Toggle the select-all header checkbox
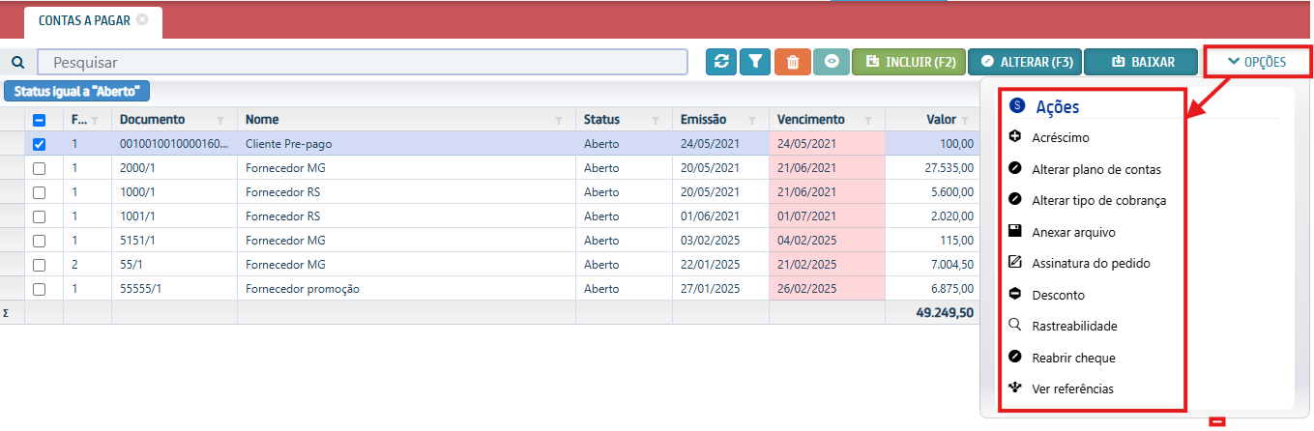 click(x=39, y=121)
